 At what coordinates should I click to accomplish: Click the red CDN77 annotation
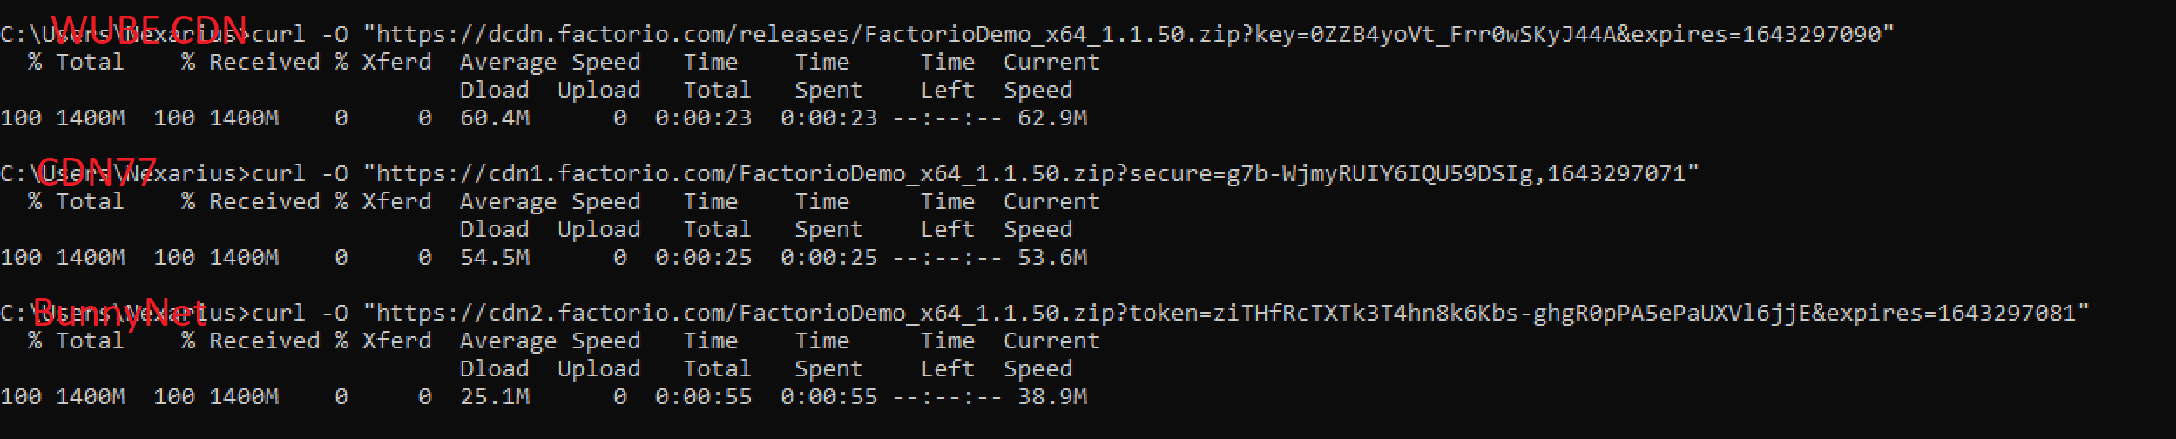97,170
